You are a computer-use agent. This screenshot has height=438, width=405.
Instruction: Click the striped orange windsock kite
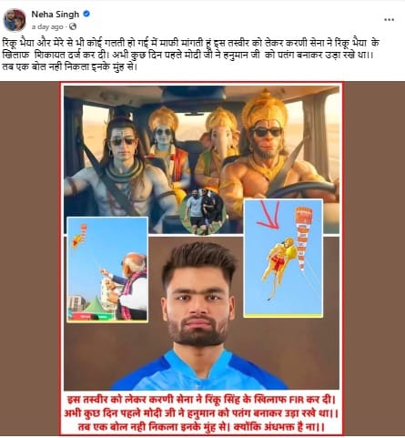coord(302,239)
